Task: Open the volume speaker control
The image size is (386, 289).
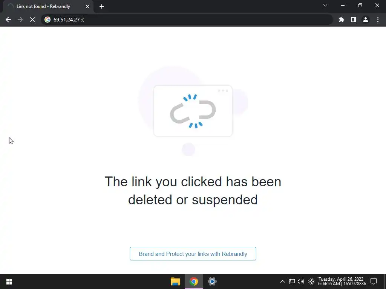Action: [301, 281]
